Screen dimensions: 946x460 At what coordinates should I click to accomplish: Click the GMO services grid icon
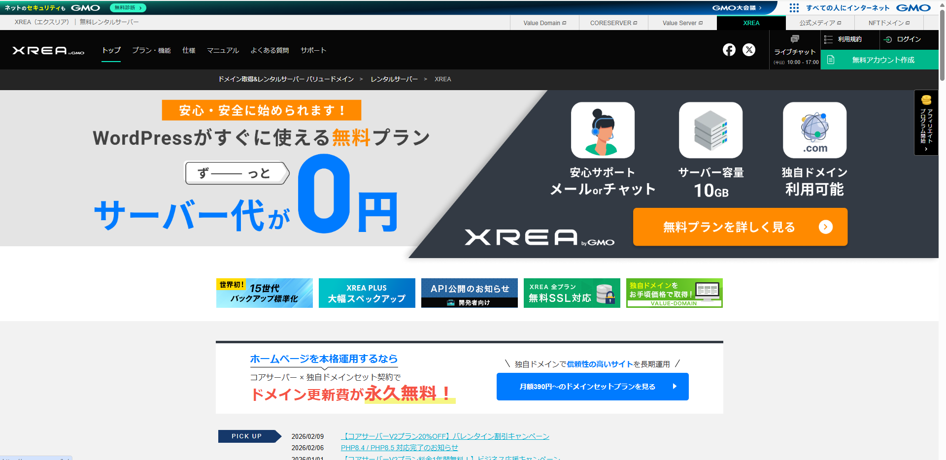[x=794, y=8]
